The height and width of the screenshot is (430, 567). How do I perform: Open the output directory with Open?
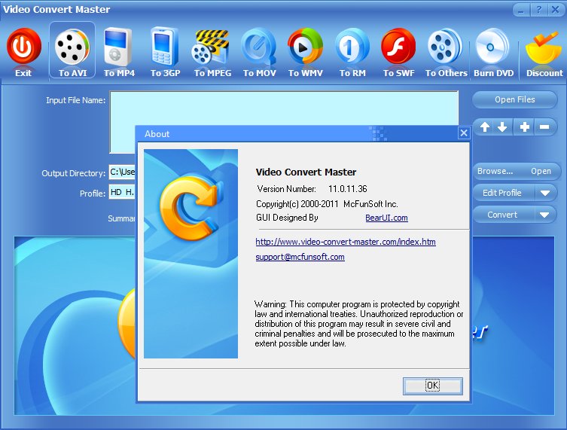click(x=541, y=171)
